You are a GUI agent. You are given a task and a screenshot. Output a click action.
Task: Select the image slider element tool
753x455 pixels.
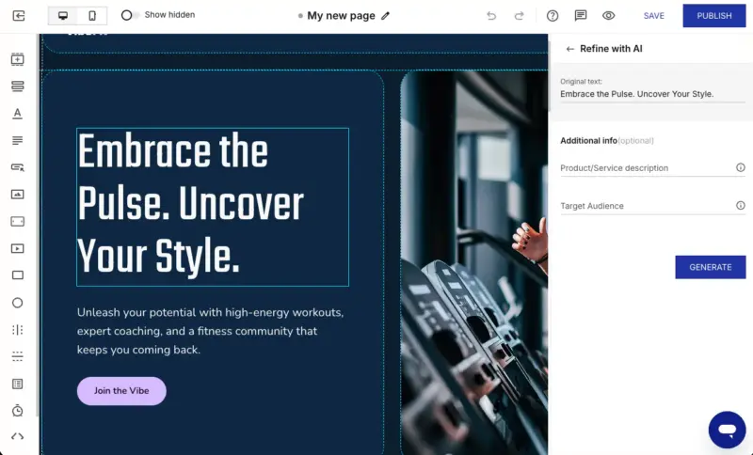coord(17,221)
